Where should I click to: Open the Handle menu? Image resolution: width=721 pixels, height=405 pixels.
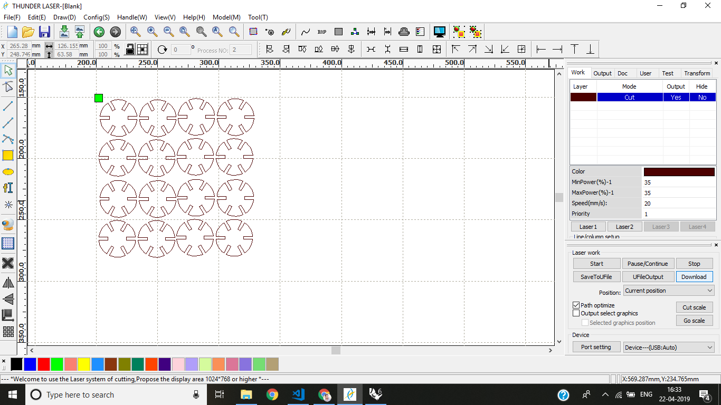tap(132, 17)
